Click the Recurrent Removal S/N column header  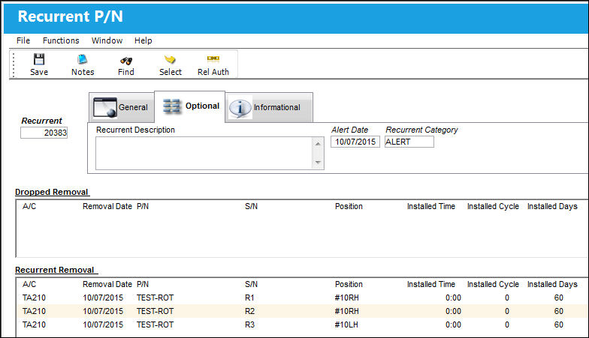pyautogui.click(x=251, y=285)
